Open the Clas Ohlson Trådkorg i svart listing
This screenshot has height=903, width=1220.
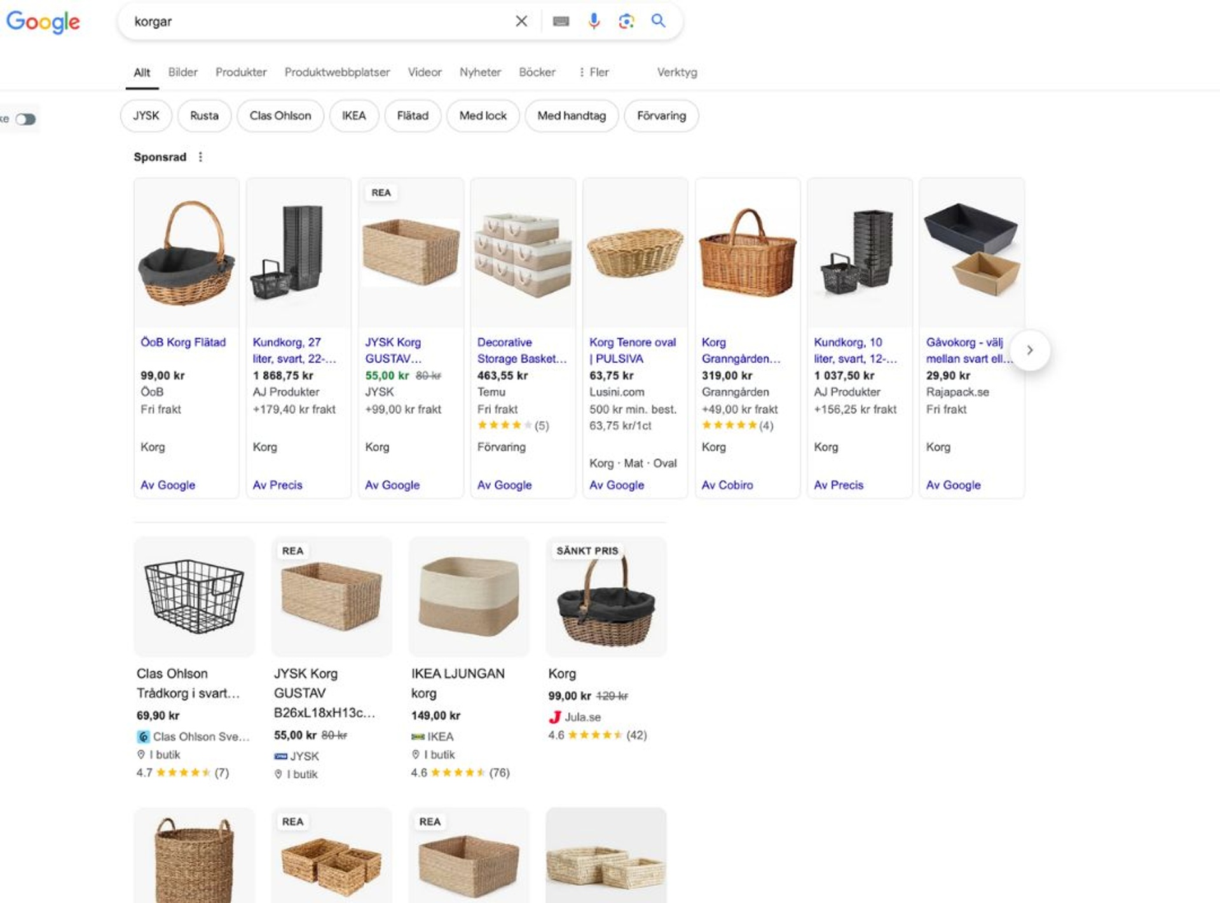coord(188,683)
